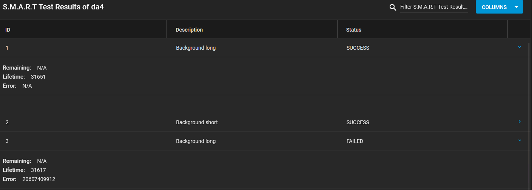Click the Background long description in row 3

[196, 141]
